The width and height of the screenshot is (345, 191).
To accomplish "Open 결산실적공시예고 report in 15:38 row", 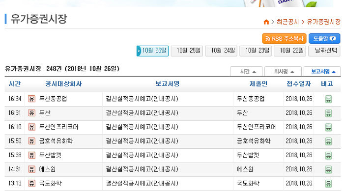I will [142, 155].
